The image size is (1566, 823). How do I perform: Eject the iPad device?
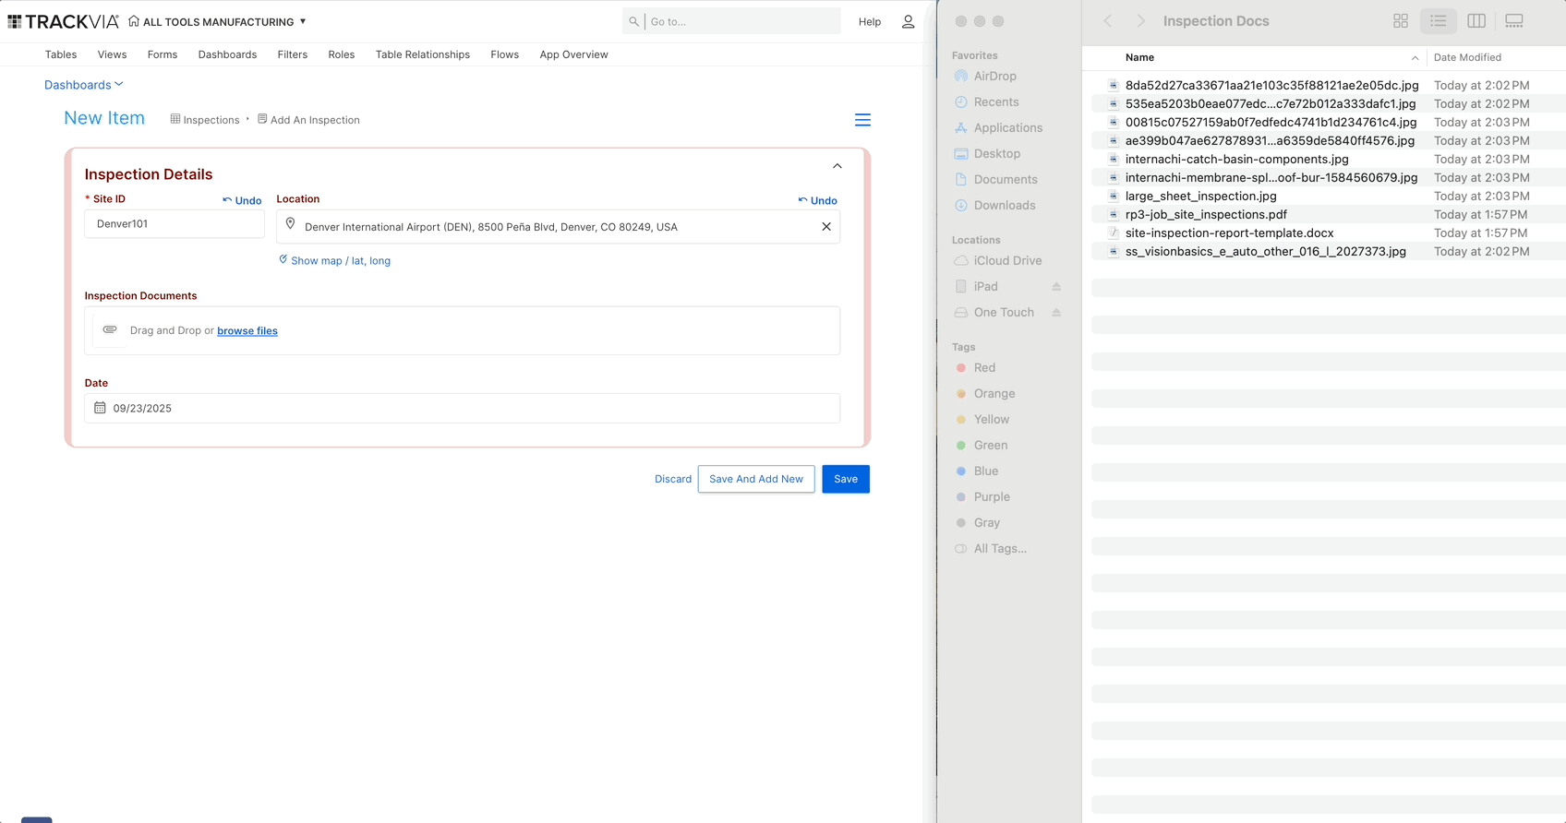1056,287
